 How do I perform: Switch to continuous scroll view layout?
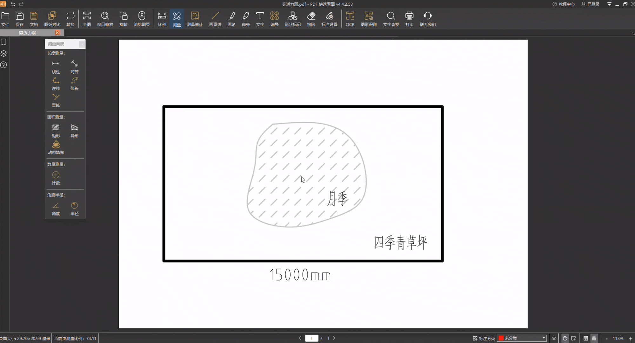(594, 339)
